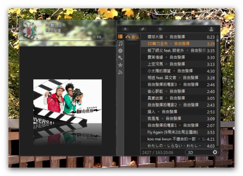Open the edit pencil toolbar icon
The image size is (243, 176).
pos(143,29)
